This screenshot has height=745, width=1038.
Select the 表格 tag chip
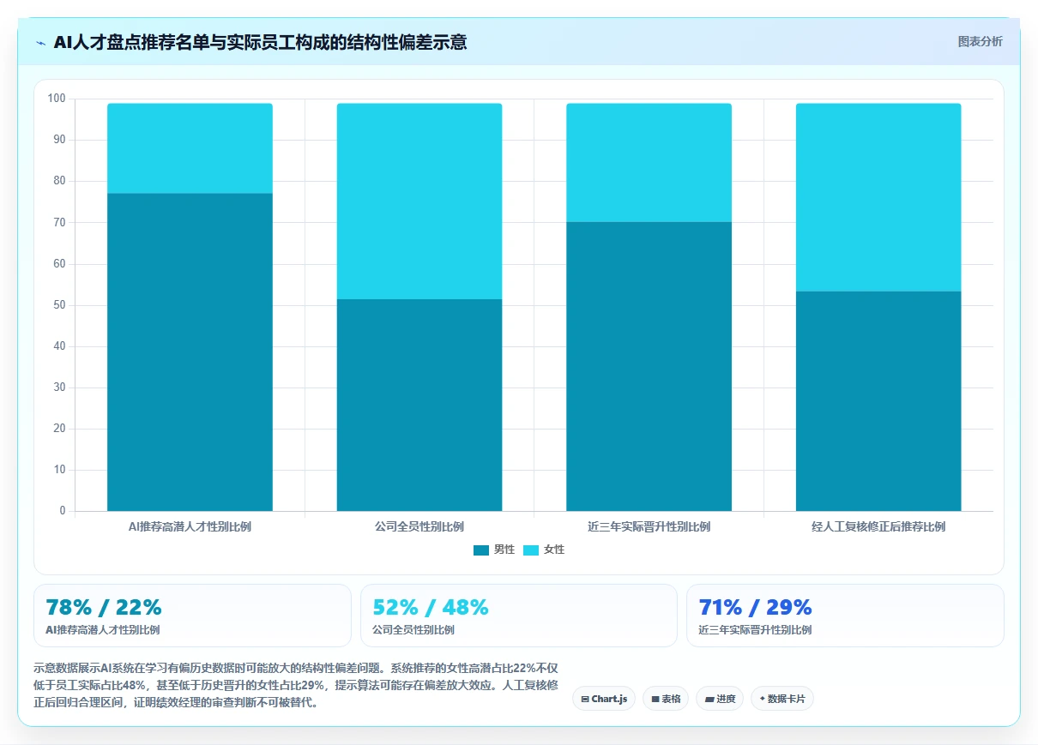tap(666, 699)
